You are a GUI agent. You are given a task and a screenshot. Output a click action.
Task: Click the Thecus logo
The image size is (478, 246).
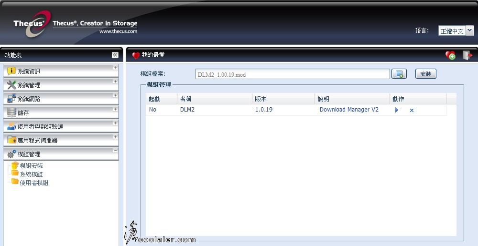[x=32, y=24]
